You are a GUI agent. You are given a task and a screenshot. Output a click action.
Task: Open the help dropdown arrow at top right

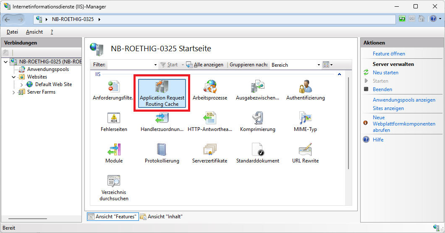coord(440,19)
